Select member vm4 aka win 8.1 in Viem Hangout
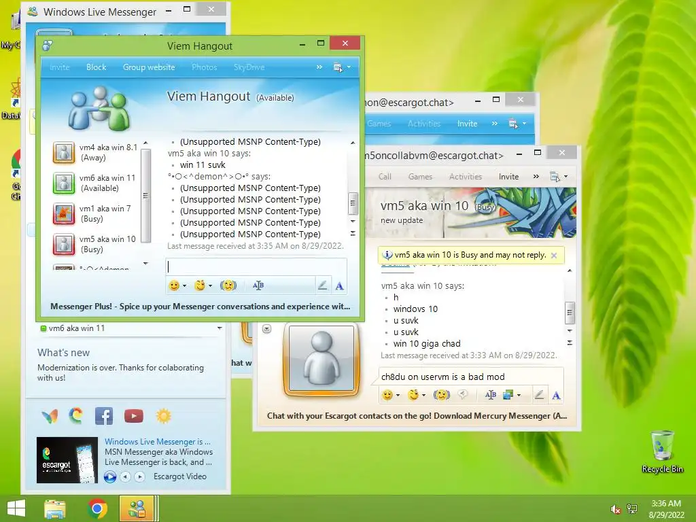 tap(95, 152)
